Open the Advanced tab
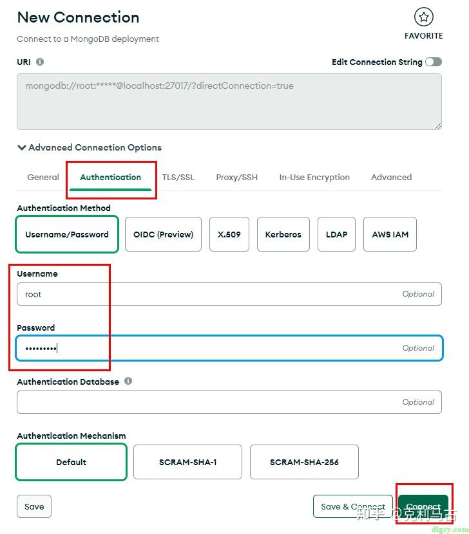The width and height of the screenshot is (469, 534). pyautogui.click(x=391, y=177)
